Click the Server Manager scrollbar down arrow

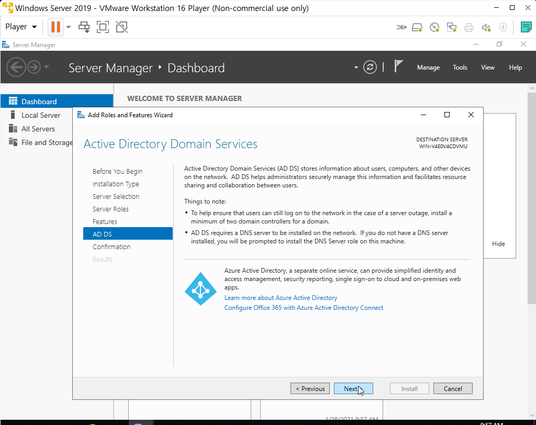[x=532, y=416]
